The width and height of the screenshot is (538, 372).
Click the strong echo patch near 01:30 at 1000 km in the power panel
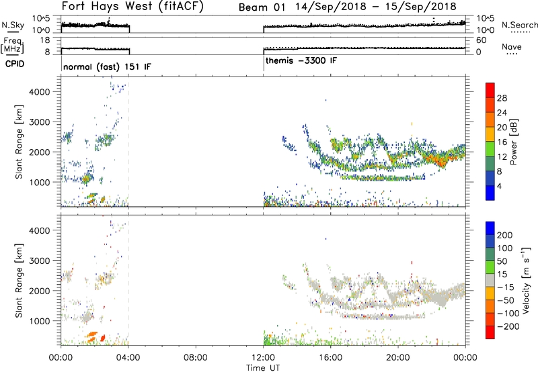pyautogui.click(x=87, y=178)
